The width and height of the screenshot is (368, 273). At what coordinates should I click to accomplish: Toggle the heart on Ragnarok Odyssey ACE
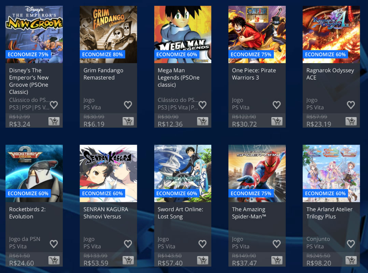[x=351, y=105]
